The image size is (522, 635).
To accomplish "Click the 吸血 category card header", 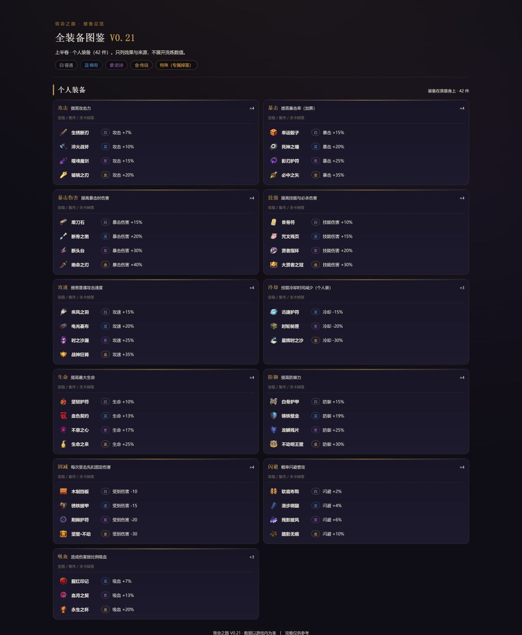I will tap(156, 557).
